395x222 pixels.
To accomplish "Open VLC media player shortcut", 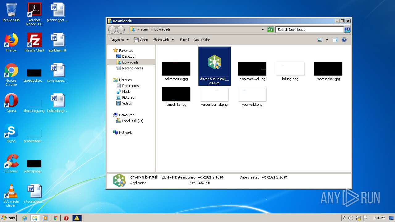I will point(11,195).
